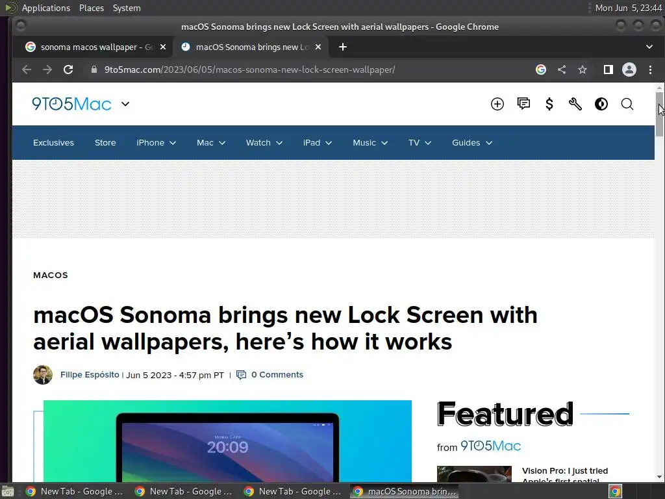
Task: Bookmark this tab with star
Action: tap(583, 70)
